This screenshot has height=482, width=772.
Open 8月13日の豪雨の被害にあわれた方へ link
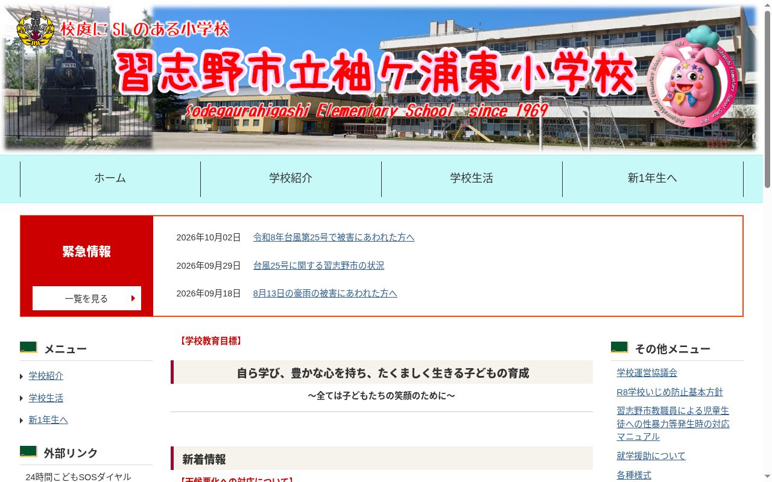(325, 293)
